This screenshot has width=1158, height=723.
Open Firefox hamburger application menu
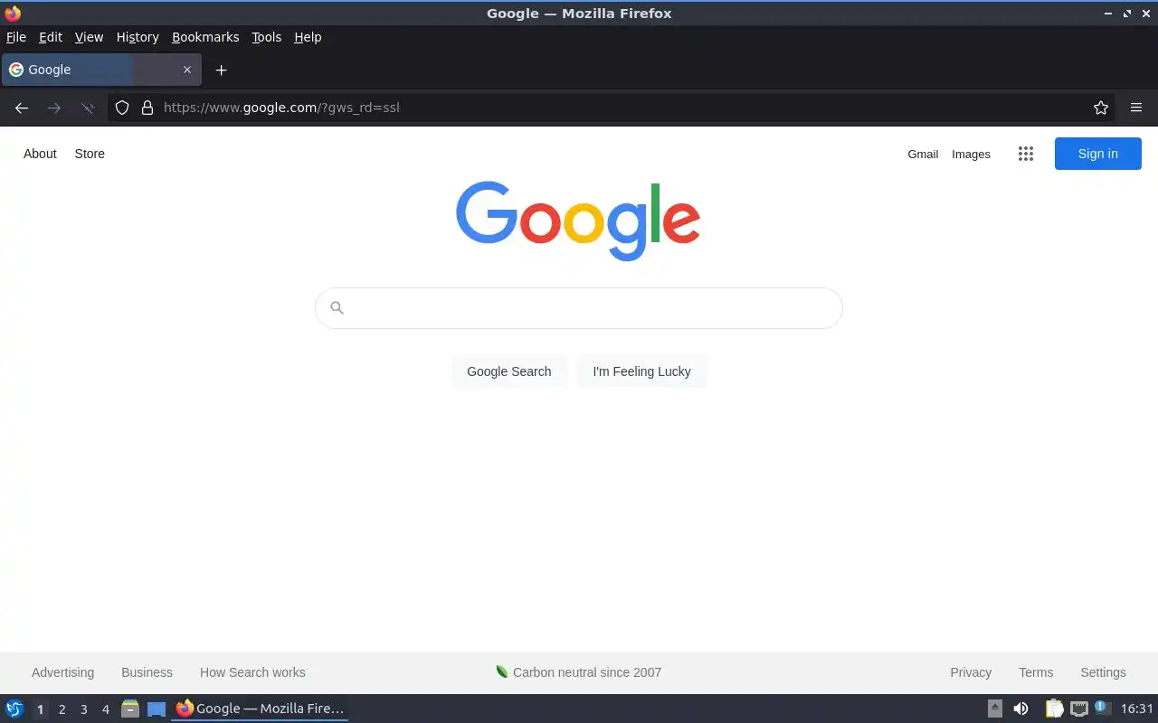(x=1136, y=108)
